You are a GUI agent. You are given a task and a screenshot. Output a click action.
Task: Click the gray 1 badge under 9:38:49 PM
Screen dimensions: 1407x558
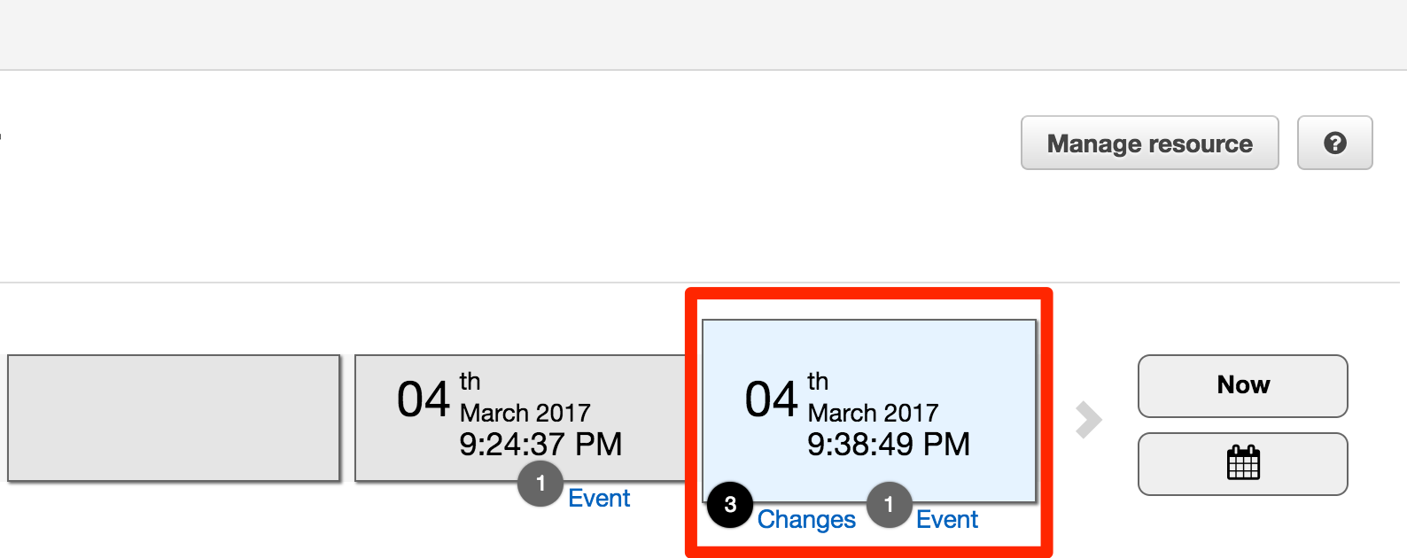(x=890, y=505)
